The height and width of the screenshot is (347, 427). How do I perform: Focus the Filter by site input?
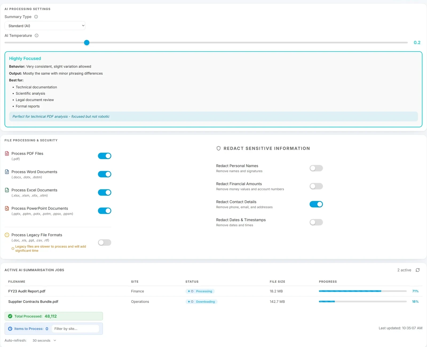(x=75, y=329)
